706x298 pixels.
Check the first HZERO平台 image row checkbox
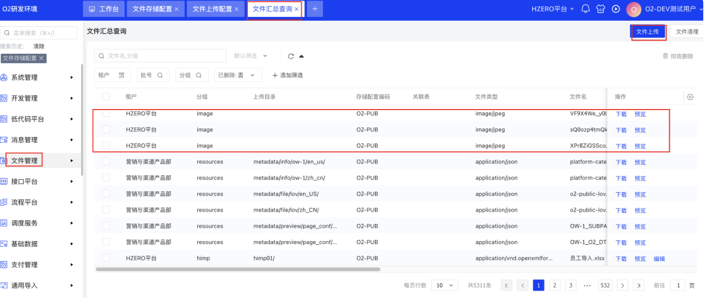click(106, 113)
